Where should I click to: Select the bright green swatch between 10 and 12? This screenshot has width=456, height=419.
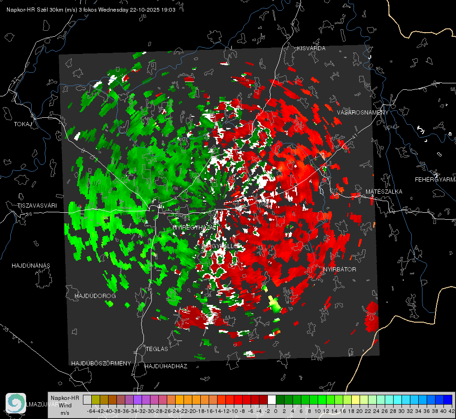pyautogui.click(x=322, y=399)
